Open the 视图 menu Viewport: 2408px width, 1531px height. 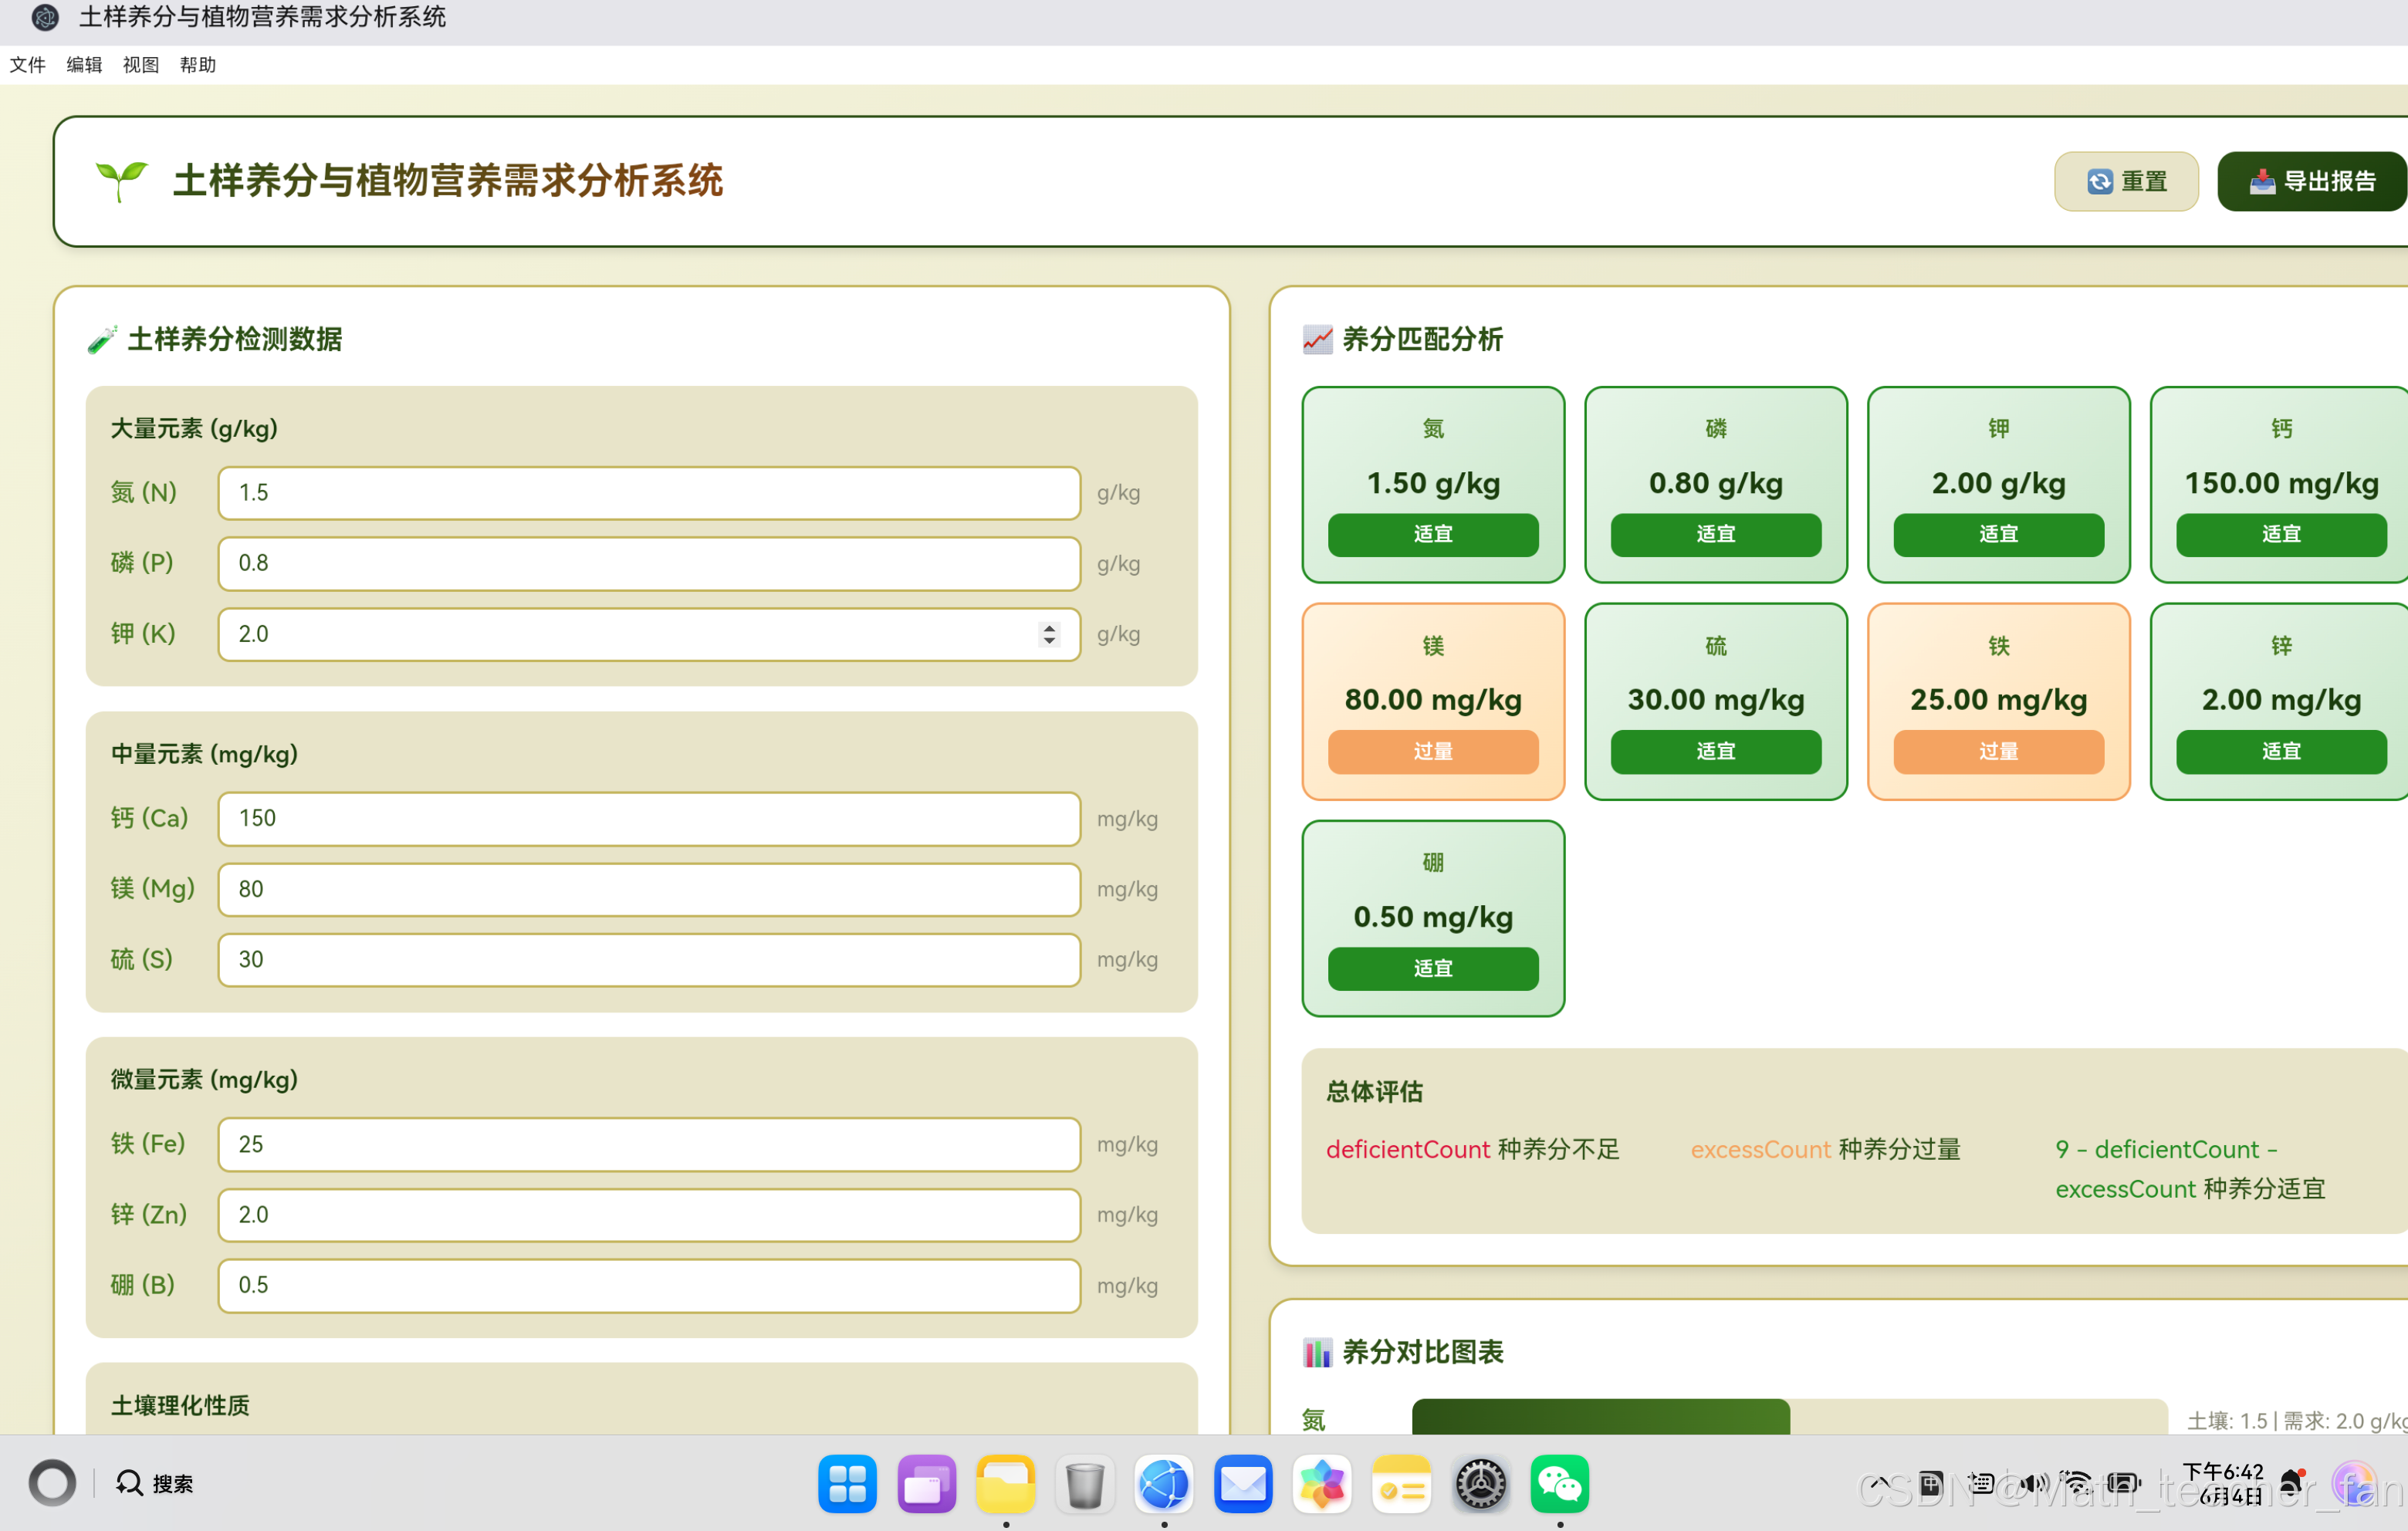point(141,65)
